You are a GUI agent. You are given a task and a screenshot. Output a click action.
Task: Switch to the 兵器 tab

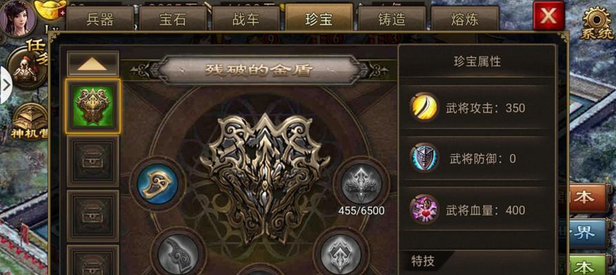pos(100,19)
